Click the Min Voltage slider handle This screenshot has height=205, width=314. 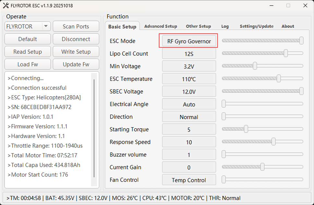point(255,66)
